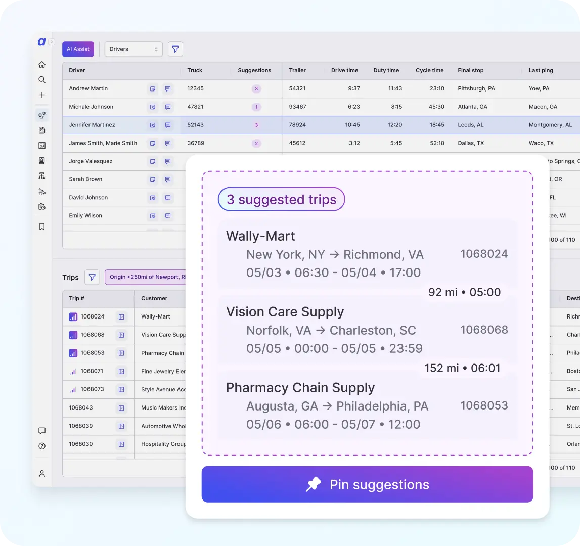Sort by the Driver column header
The height and width of the screenshot is (546, 580).
click(x=77, y=70)
